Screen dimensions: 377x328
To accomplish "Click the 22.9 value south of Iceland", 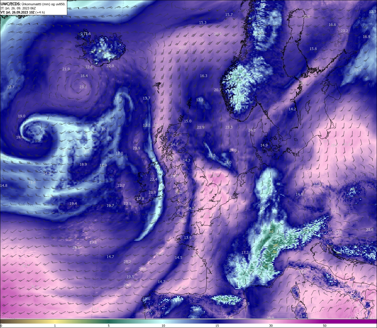I will (110, 66).
